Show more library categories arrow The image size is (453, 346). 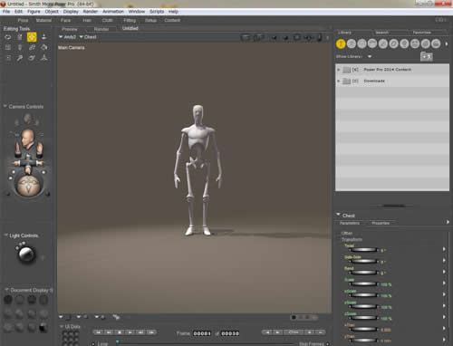(447, 43)
